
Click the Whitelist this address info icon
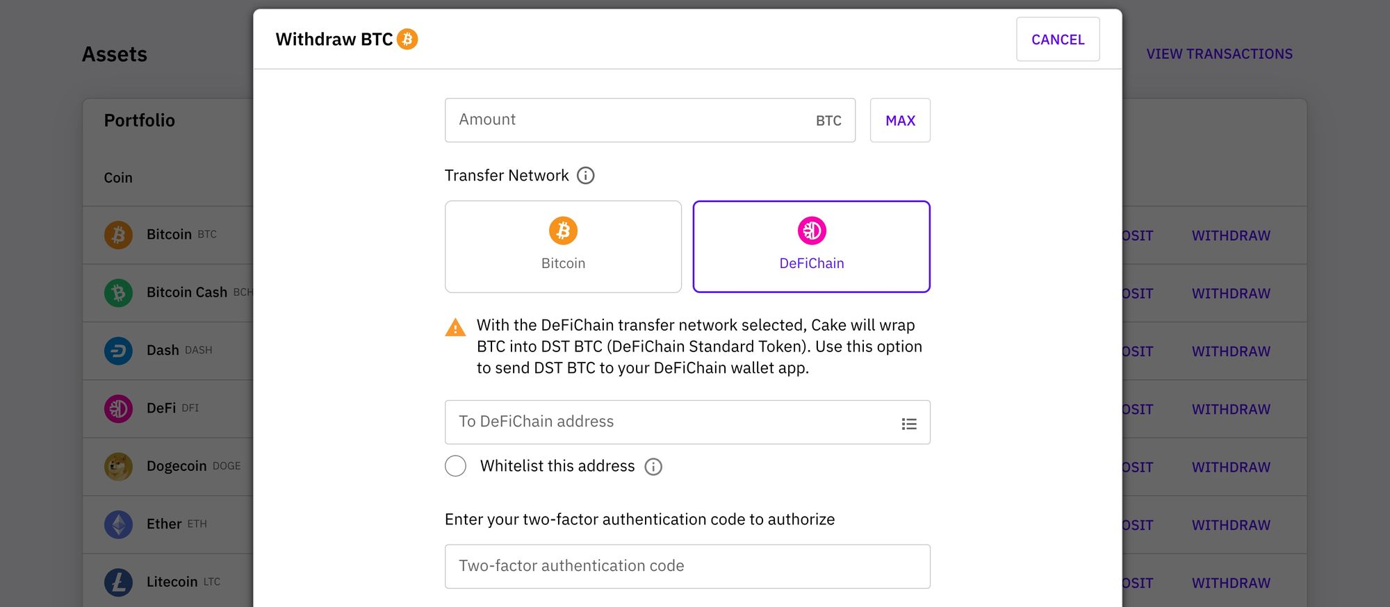[x=653, y=467]
